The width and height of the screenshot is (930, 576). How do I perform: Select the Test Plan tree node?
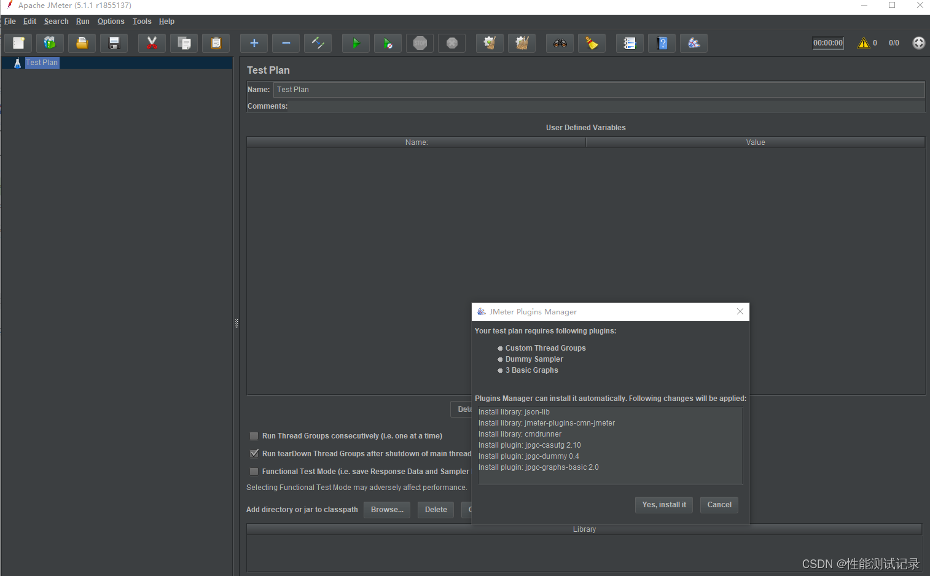coord(42,62)
